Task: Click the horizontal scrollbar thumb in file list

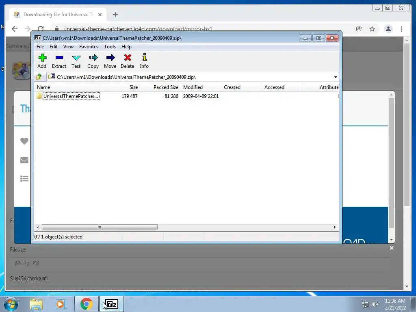Action: coord(100,227)
